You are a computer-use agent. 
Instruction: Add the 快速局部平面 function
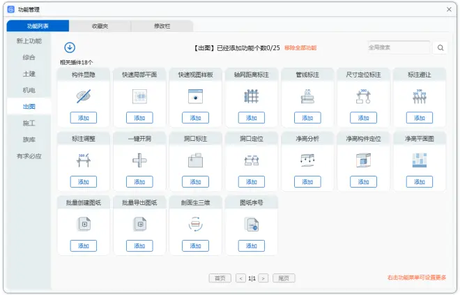(x=139, y=118)
